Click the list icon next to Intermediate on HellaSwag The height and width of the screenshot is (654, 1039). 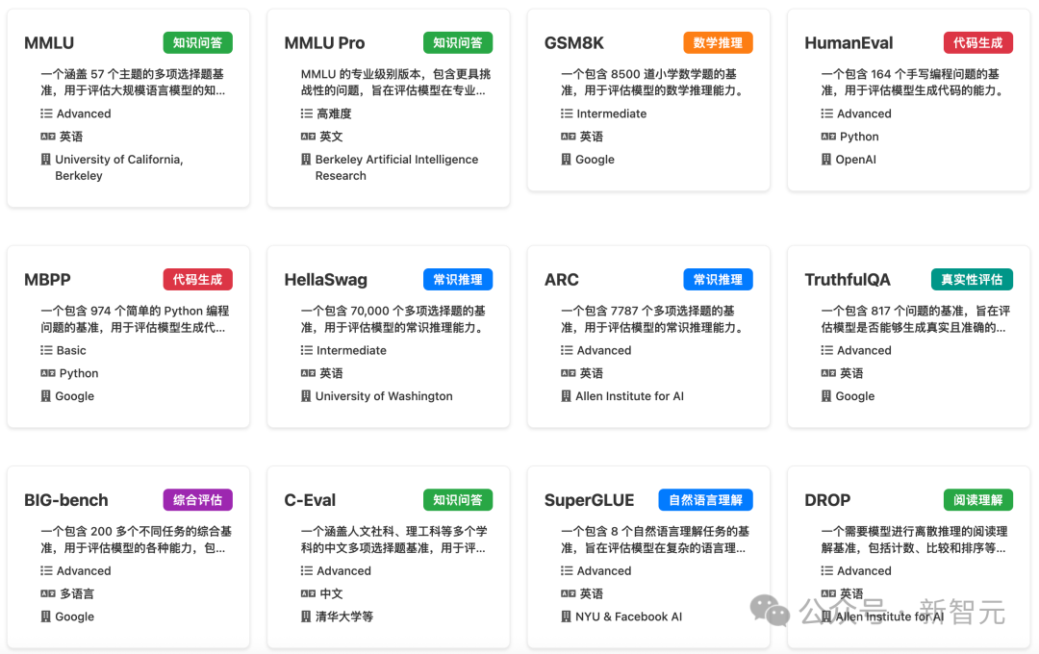(x=306, y=350)
